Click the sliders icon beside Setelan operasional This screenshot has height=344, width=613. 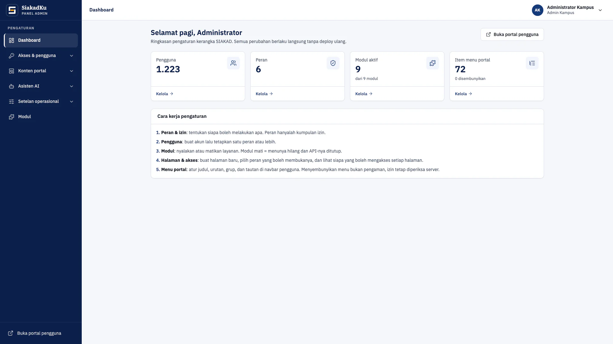[x=11, y=102]
